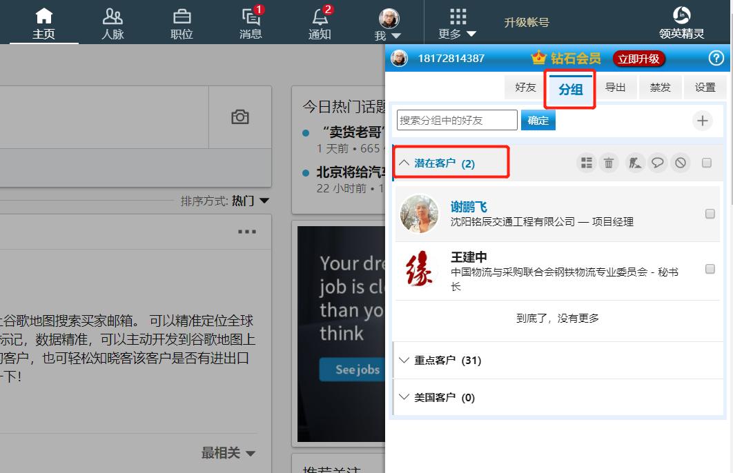Image resolution: width=733 pixels, height=473 pixels.
Task: Select the chat bubble messaging icon
Action: [x=658, y=163]
